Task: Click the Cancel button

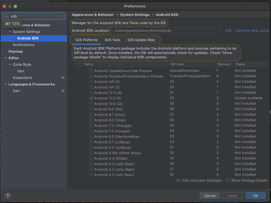Action: point(209,196)
